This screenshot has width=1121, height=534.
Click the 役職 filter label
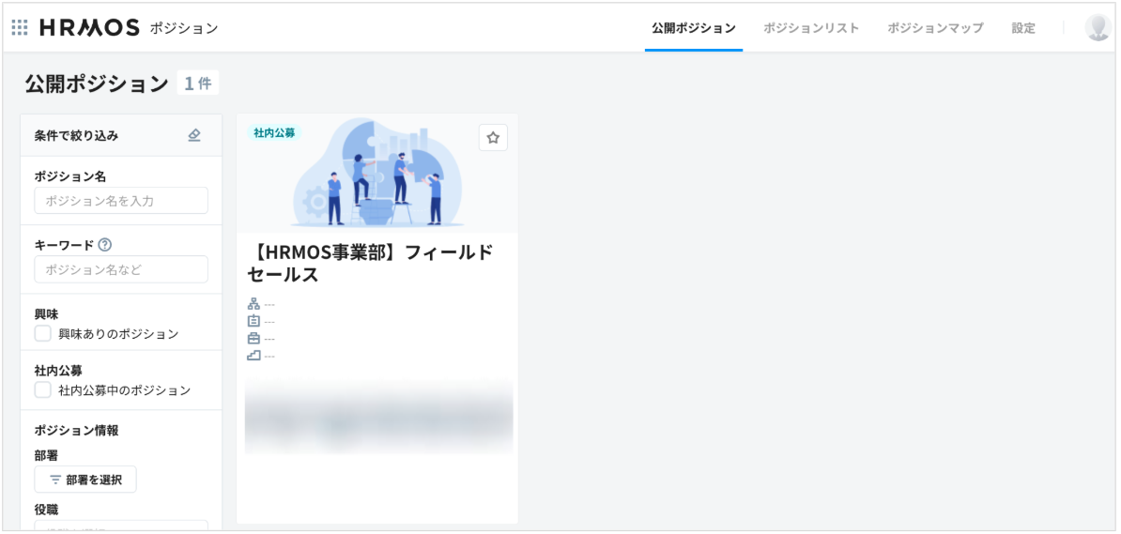[x=46, y=510]
